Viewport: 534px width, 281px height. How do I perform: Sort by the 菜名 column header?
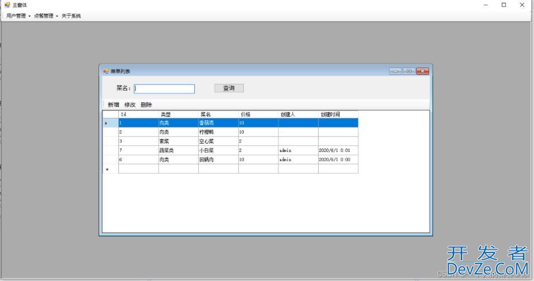(218, 114)
